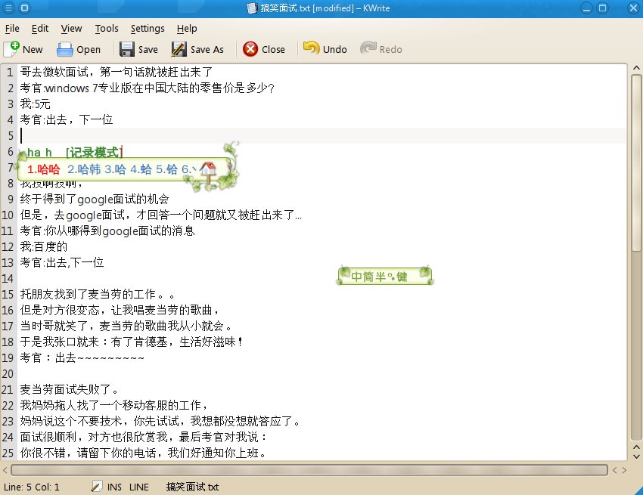Click the modified-document pencil icon in the status bar
This screenshot has height=495, width=643.
(96, 487)
